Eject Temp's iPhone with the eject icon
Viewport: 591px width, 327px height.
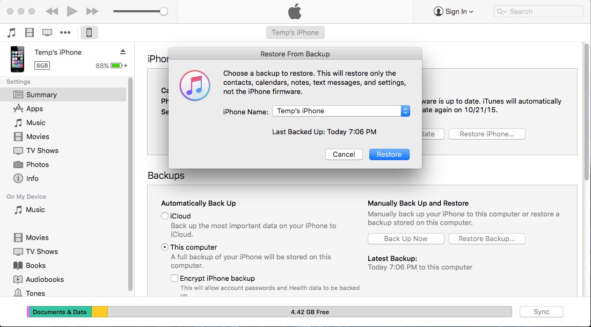[123, 52]
